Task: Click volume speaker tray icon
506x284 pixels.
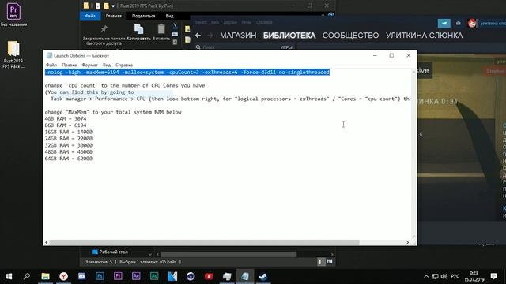Action: click(x=444, y=276)
